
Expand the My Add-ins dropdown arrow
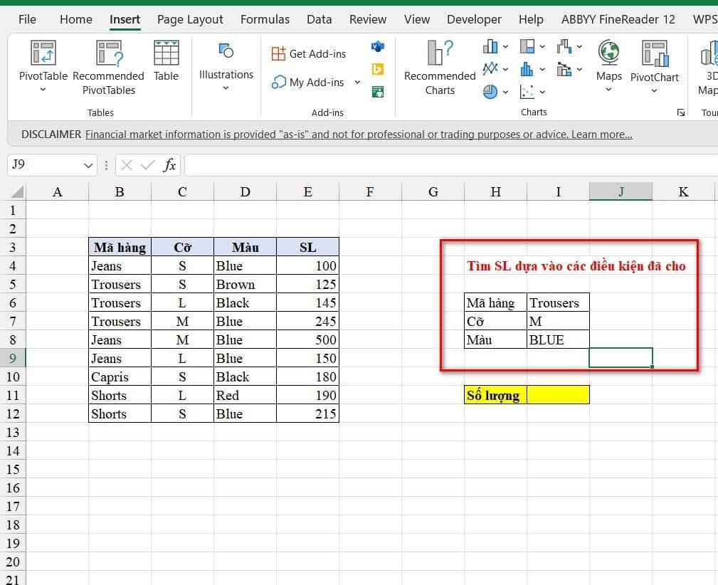coord(357,83)
